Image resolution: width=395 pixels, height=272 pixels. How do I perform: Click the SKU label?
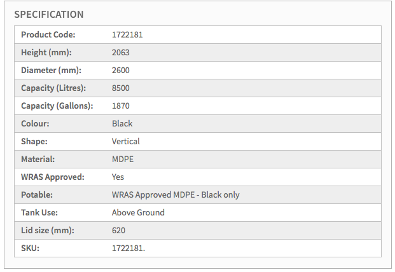pos(30,248)
